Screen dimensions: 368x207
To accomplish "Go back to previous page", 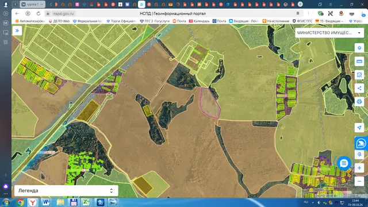I will [17, 14].
